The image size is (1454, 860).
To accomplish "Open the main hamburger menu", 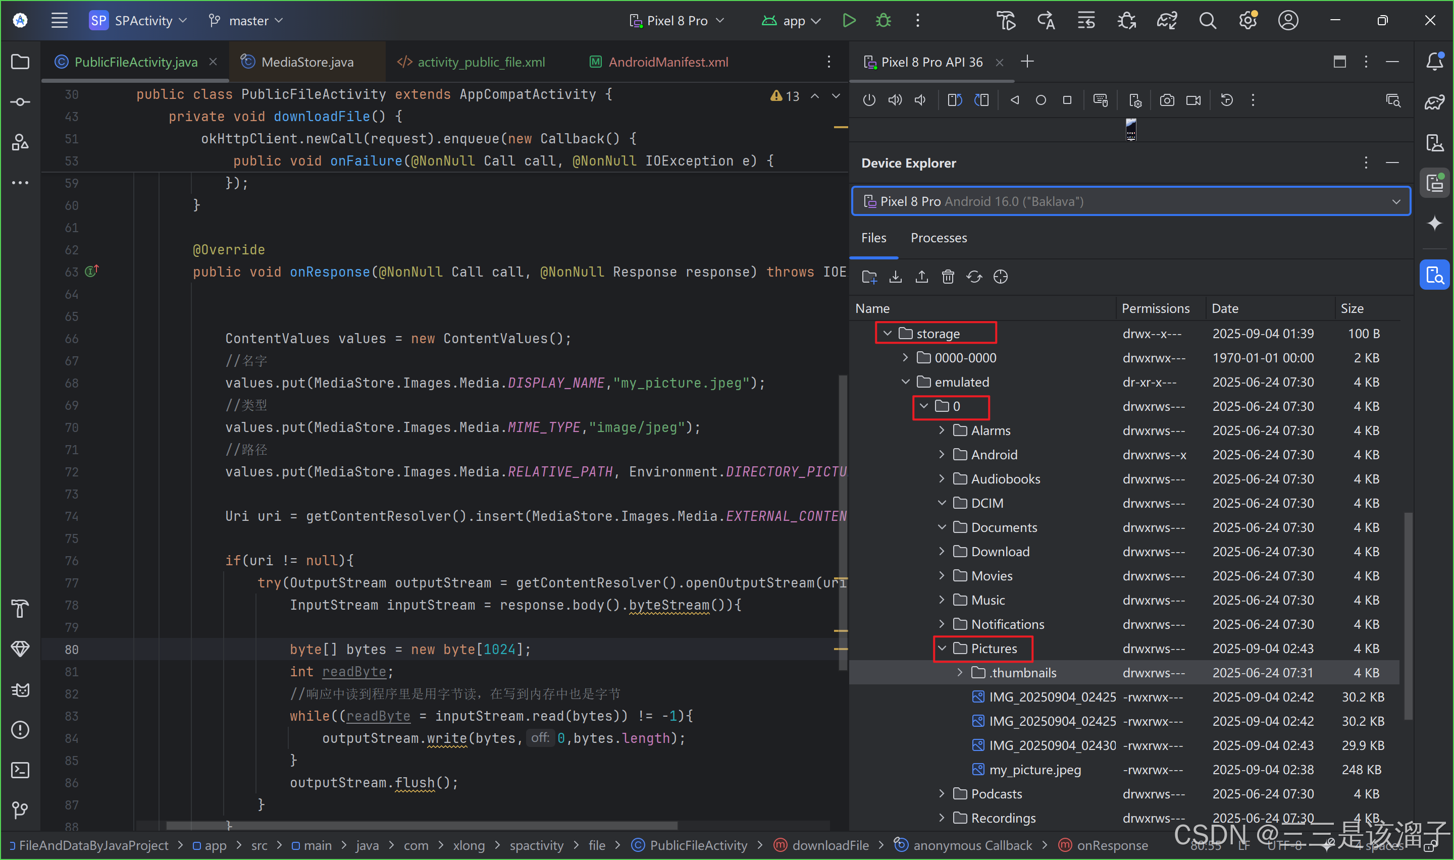I will [59, 21].
